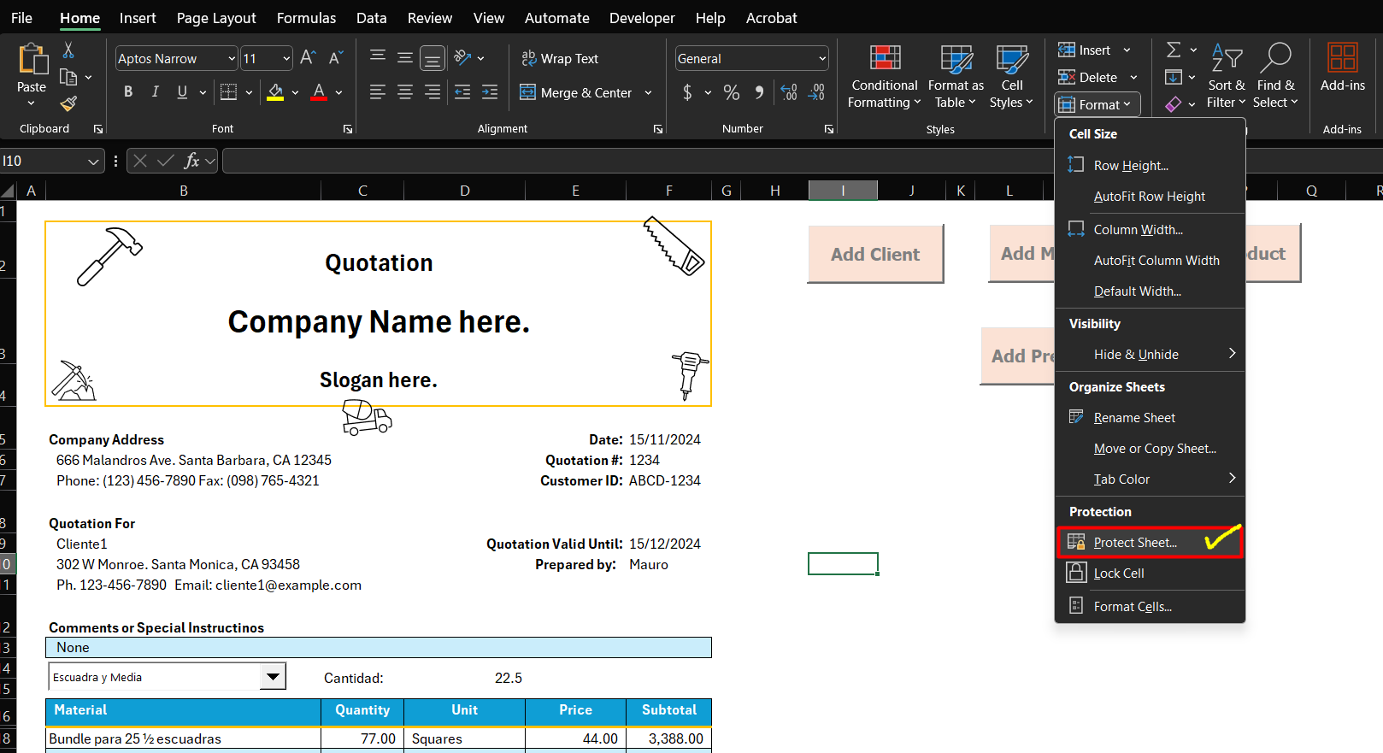Open Hide & Unhide submenu
The width and height of the screenshot is (1383, 753).
pyautogui.click(x=1149, y=355)
